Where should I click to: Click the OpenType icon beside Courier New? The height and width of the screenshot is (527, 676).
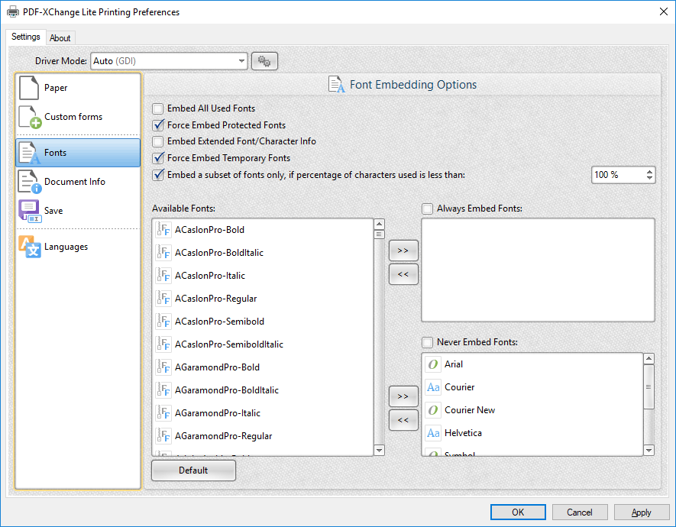pos(433,410)
